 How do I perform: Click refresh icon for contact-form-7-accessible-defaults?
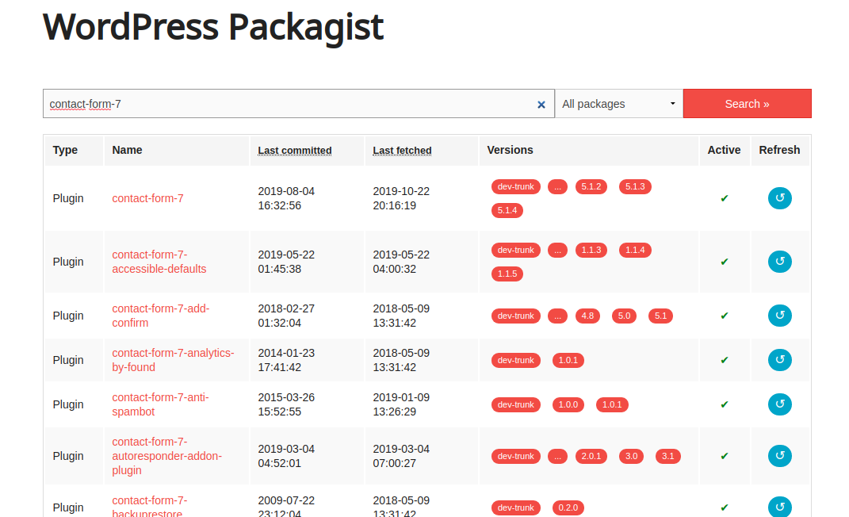(779, 262)
